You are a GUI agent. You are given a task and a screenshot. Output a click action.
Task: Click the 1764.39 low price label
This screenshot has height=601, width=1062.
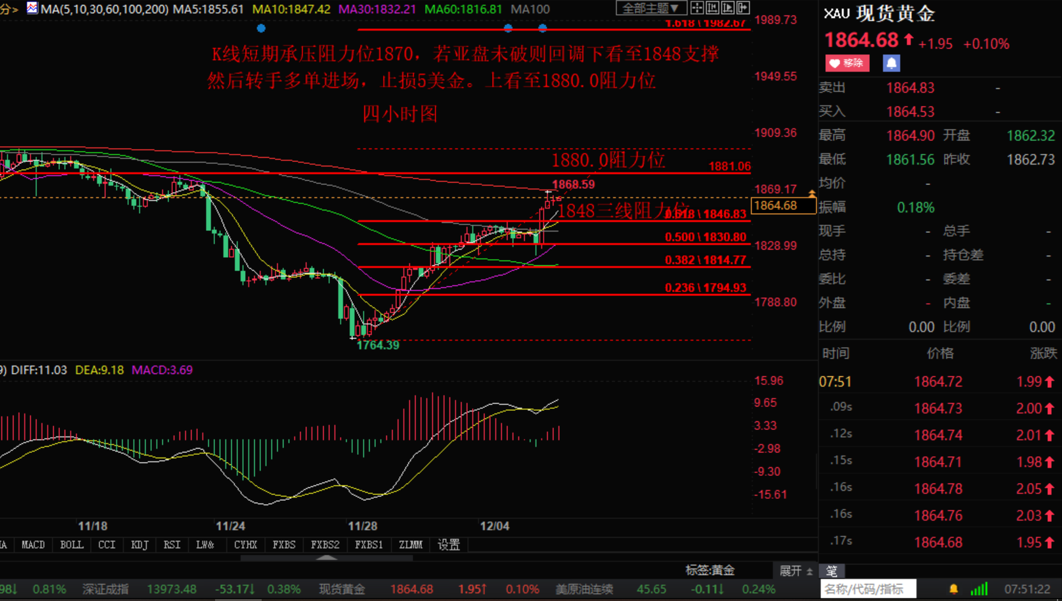pyautogui.click(x=378, y=345)
